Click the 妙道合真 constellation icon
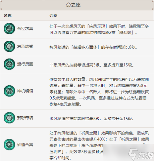Viewport: 154px width, 161px height. click(x=9, y=145)
